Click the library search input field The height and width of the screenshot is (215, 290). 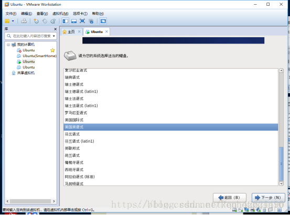pyautogui.click(x=31, y=36)
